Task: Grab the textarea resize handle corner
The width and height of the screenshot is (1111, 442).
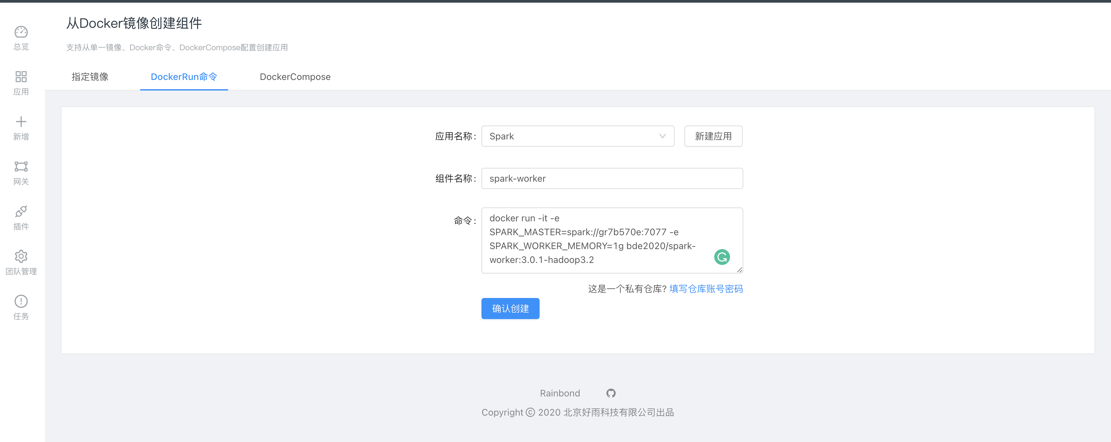Action: pos(739,270)
